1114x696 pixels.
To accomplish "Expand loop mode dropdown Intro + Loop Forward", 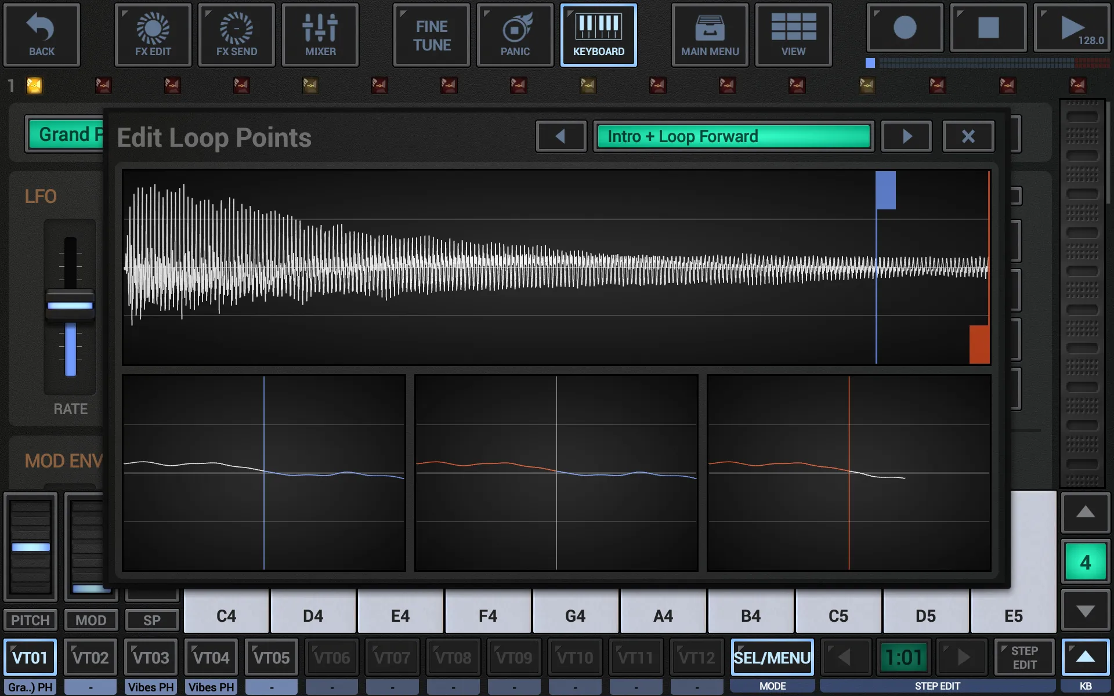I will [732, 136].
